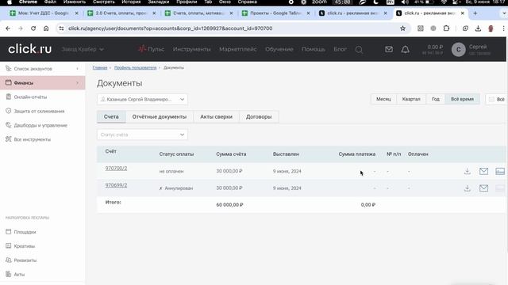Sort by Сумма счёта column header
The width and height of the screenshot is (508, 285).
tap(231, 154)
